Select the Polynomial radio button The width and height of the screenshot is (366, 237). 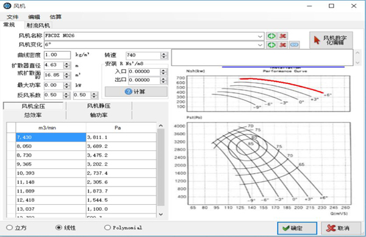tap(107, 227)
